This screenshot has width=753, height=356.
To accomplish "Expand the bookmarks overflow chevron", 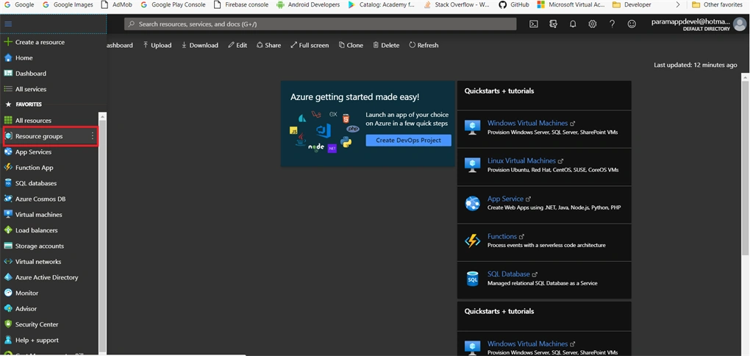I will click(x=677, y=5).
